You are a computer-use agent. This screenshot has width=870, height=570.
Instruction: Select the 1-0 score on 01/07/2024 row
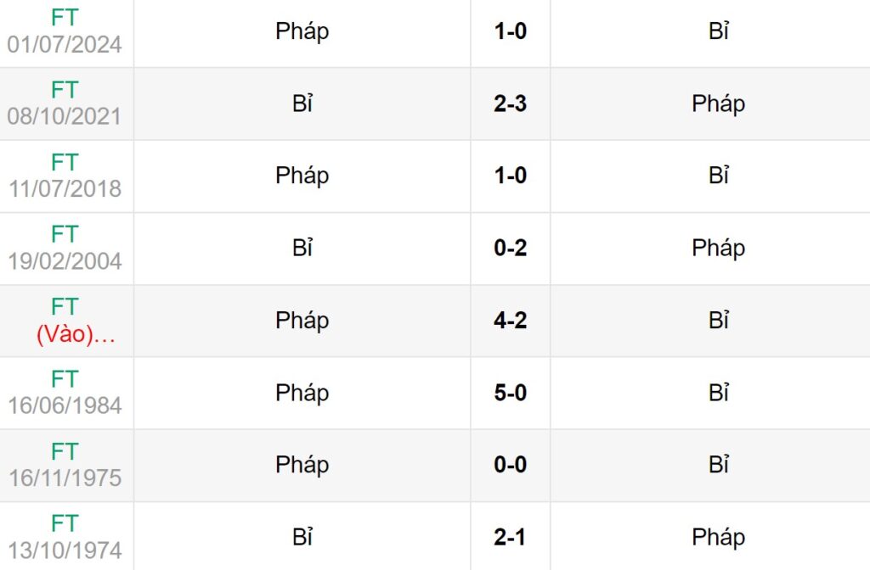pyautogui.click(x=510, y=31)
